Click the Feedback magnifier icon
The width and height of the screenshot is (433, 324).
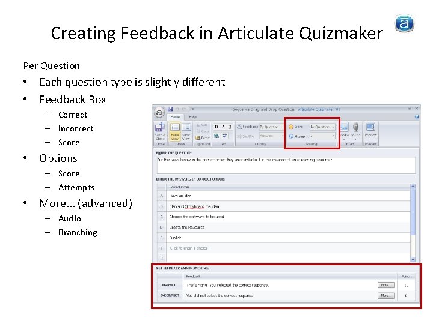point(239,127)
